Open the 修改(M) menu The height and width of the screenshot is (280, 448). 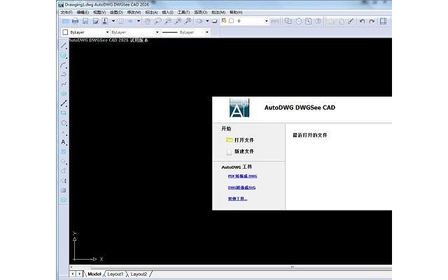coord(134,13)
